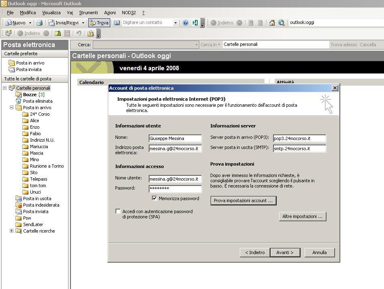Viewport: 384px width, 289px height.
Task: Click the search-the-web globe icon
Action: pos(282,23)
